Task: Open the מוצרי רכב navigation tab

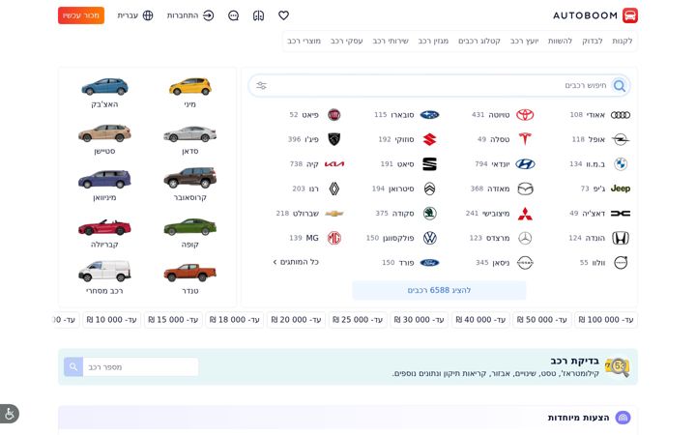Action: click(x=304, y=41)
